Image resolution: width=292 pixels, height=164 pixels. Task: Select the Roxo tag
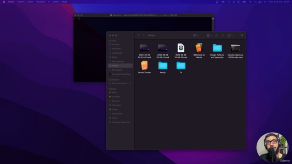pyautogui.click(x=120, y=92)
